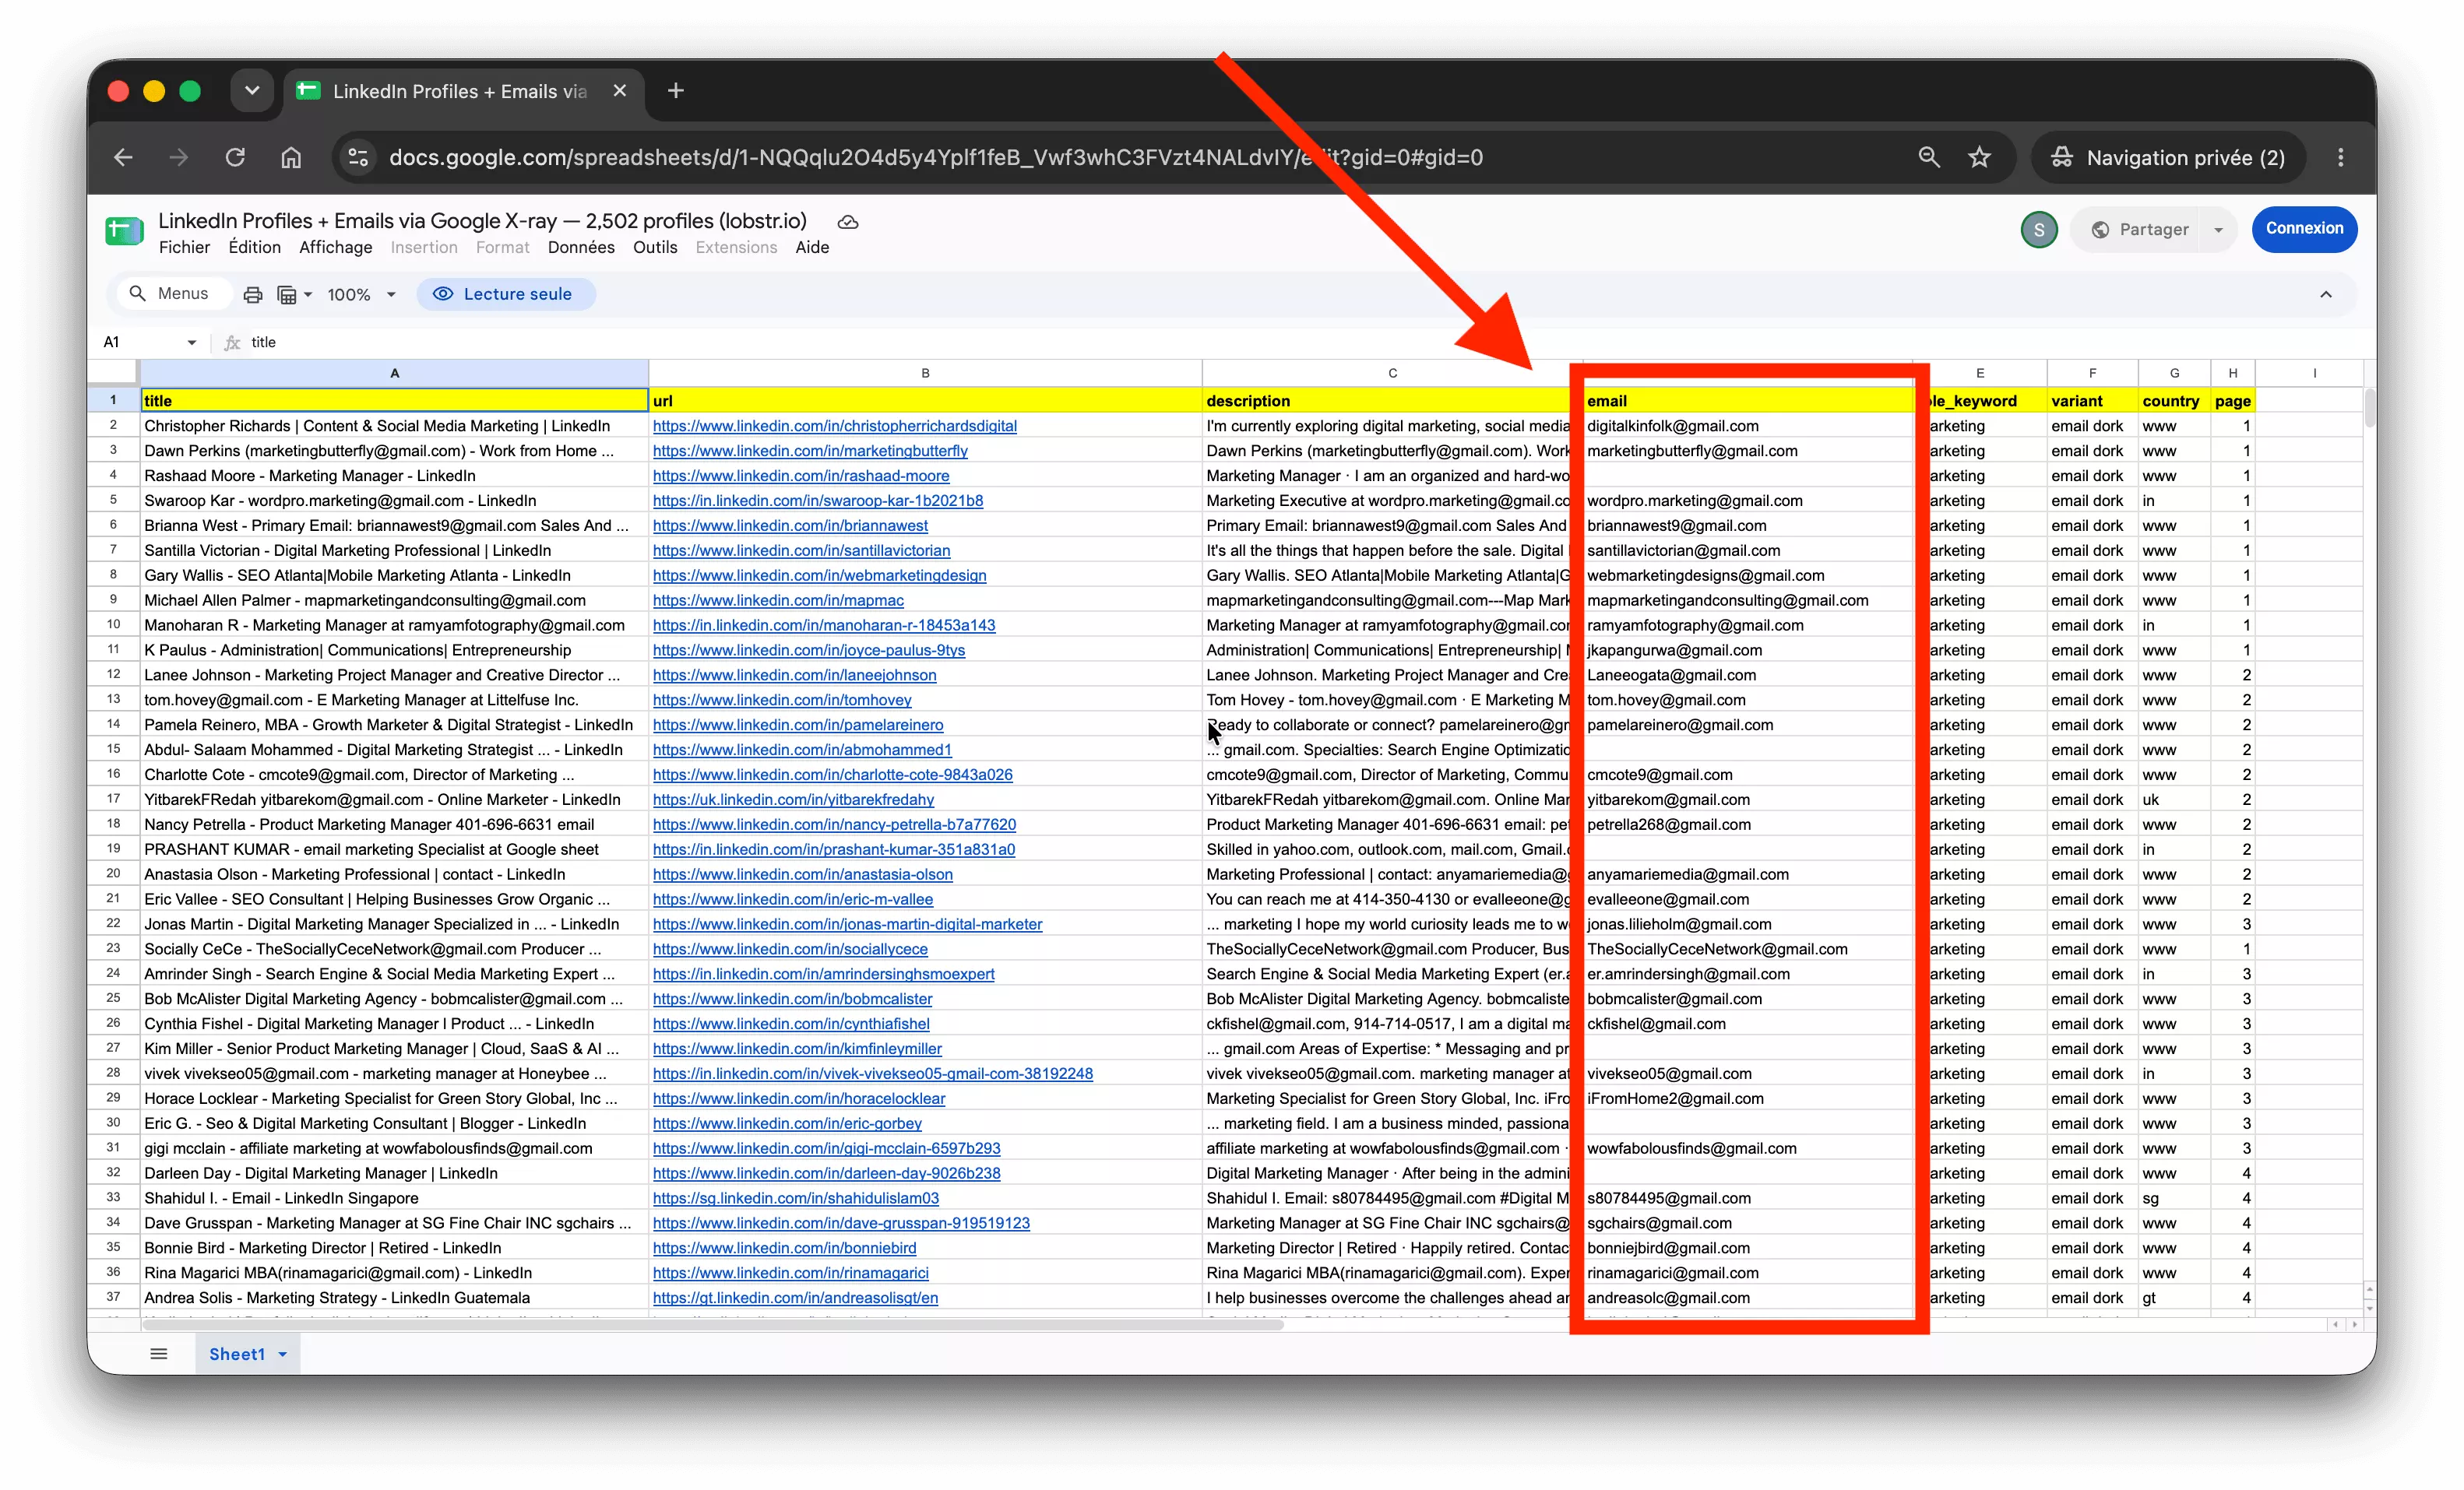2464x1490 pixels.
Task: Open Chrome three-dot menu
Action: tap(2341, 158)
